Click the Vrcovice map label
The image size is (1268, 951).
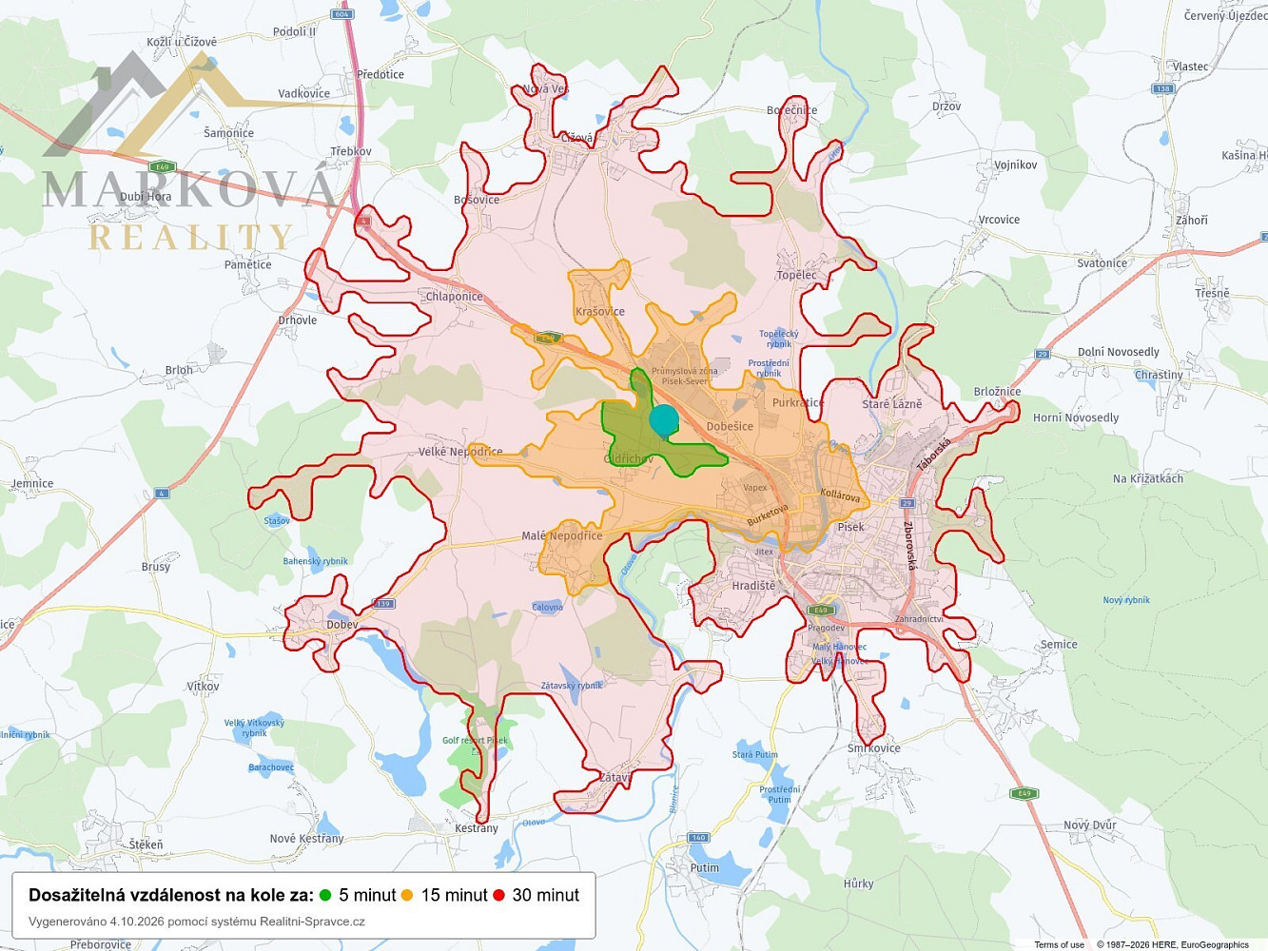(x=999, y=220)
